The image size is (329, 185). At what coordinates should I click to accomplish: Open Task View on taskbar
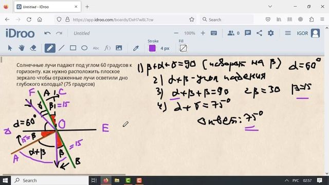(94, 180)
